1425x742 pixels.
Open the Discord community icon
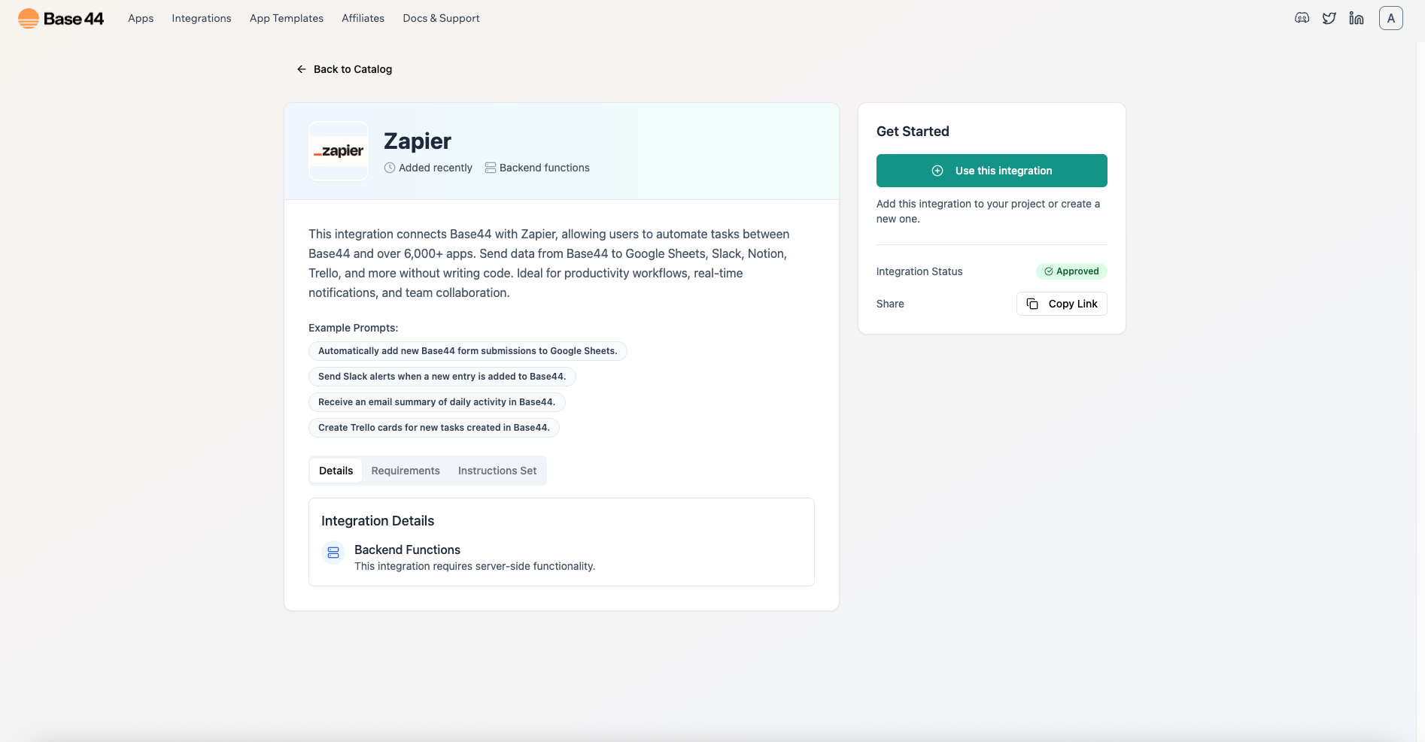coord(1301,17)
